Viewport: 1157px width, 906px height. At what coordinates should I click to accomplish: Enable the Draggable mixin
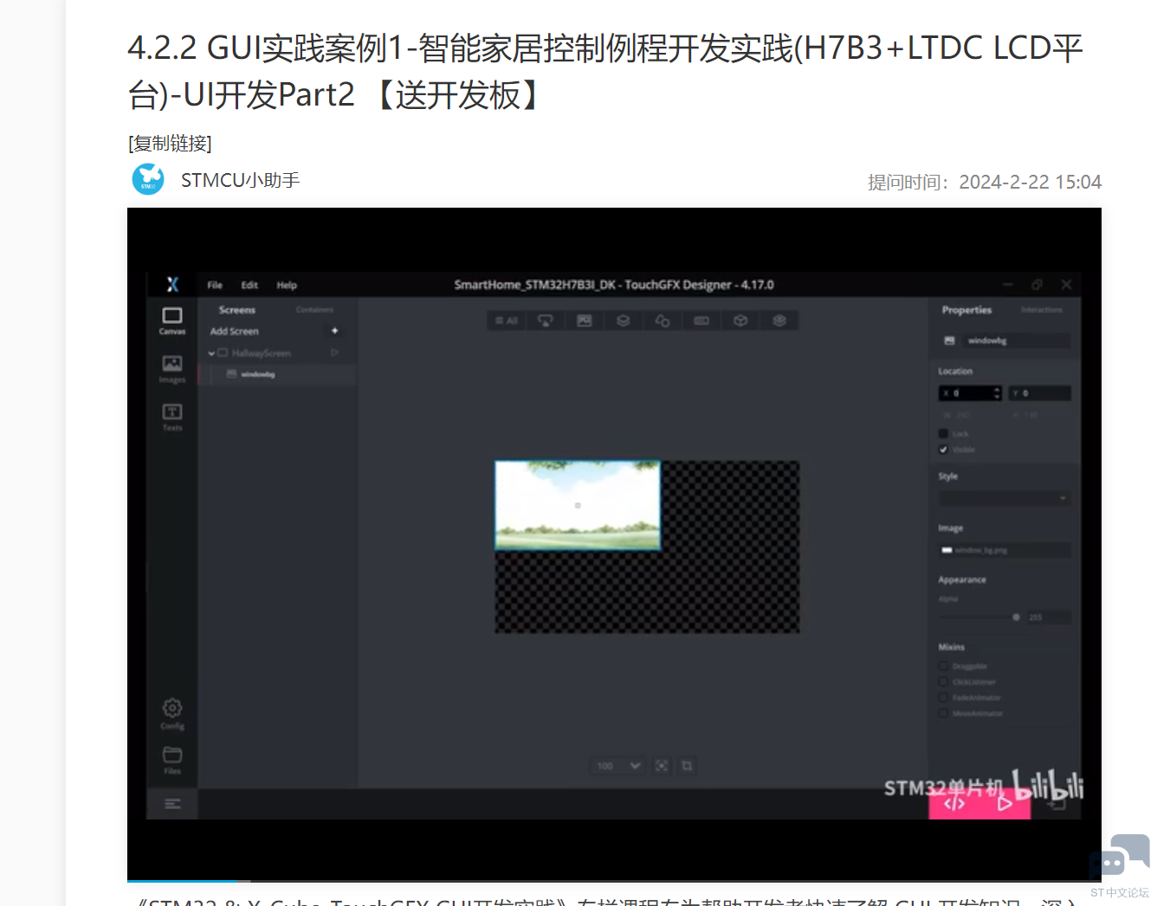tap(943, 666)
